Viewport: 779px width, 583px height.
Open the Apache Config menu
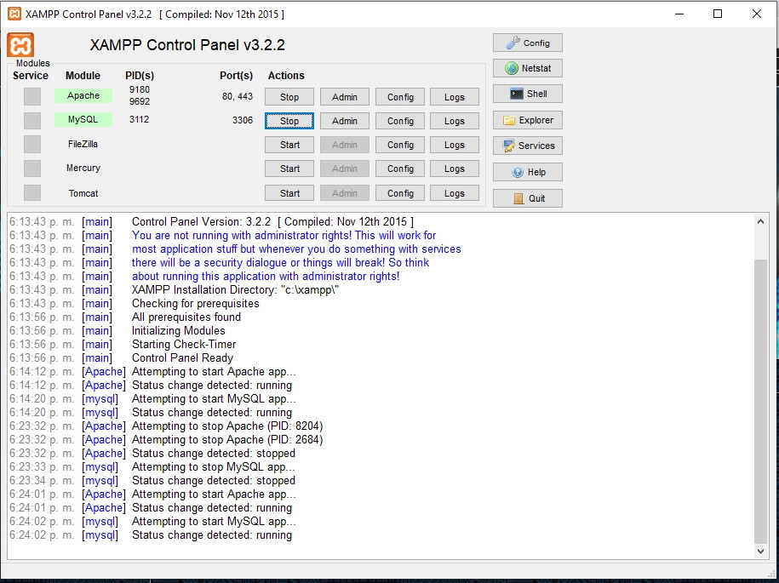[400, 97]
